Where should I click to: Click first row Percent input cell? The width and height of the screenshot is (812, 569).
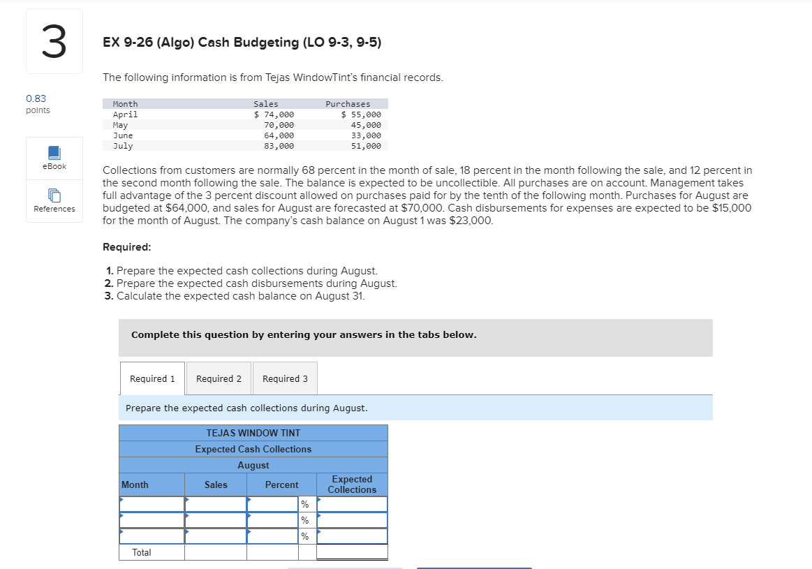272,504
